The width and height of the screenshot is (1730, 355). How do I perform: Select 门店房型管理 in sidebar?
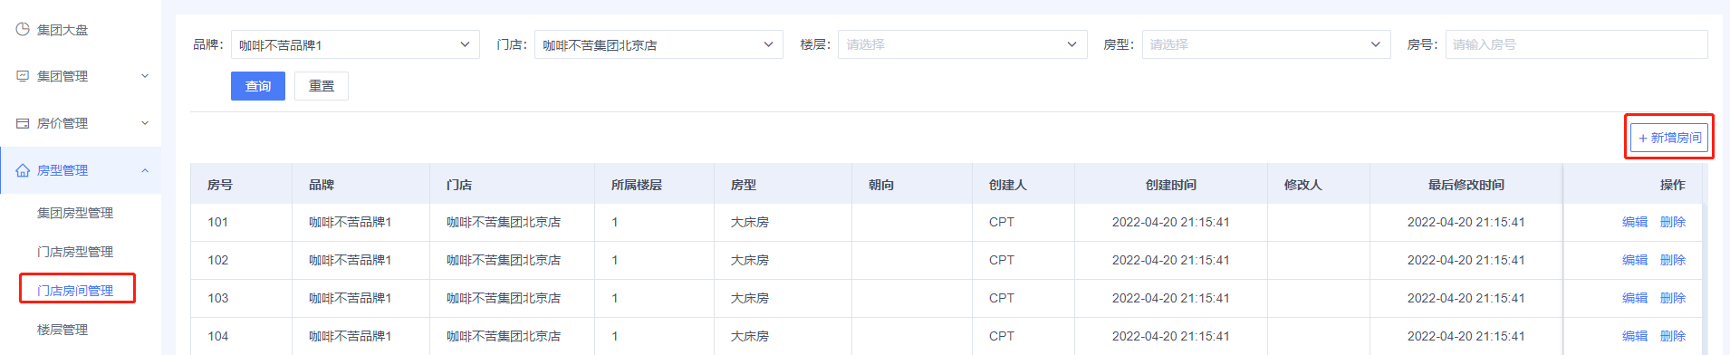pyautogui.click(x=75, y=252)
